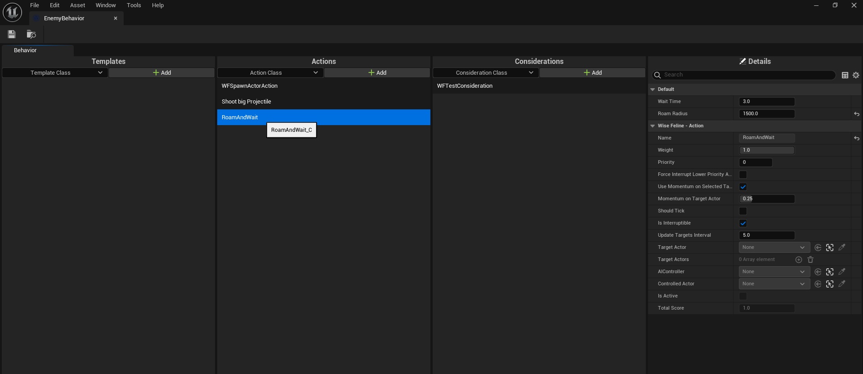Select the WFTestConsideration entry
863x374 pixels.
[539, 86]
